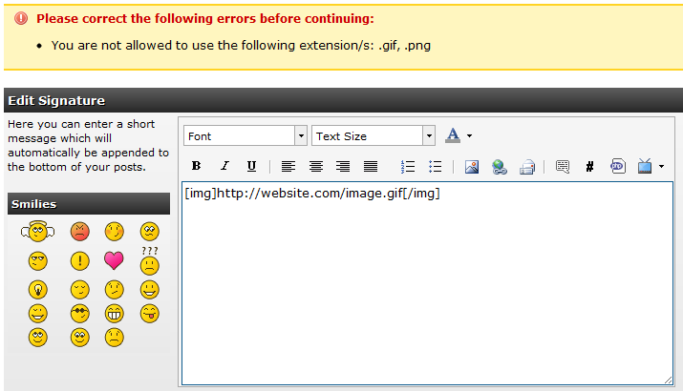This screenshot has height=391, width=683.
Task: Align signature text left
Action: coord(288,166)
